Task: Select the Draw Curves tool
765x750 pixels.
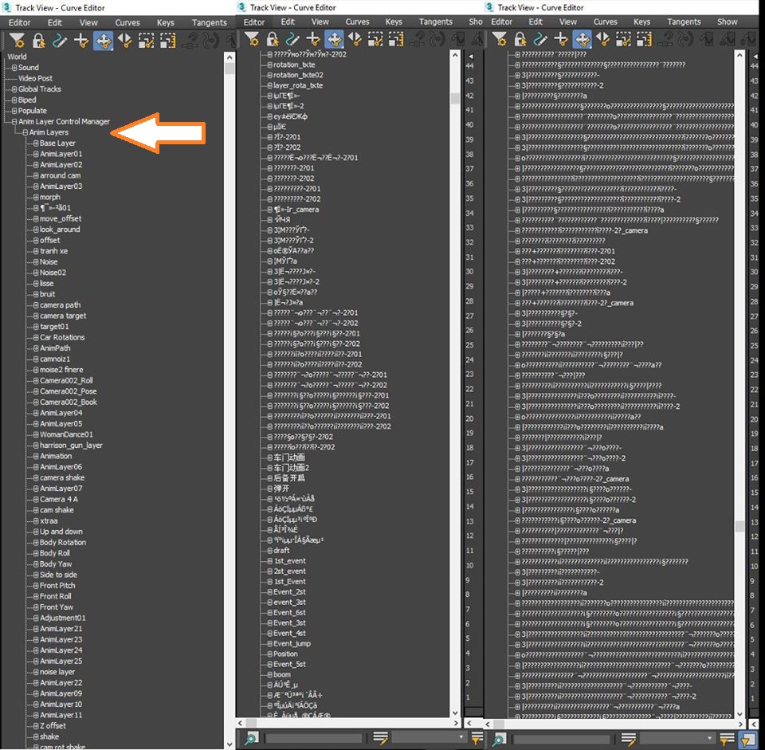Action: 61,40
